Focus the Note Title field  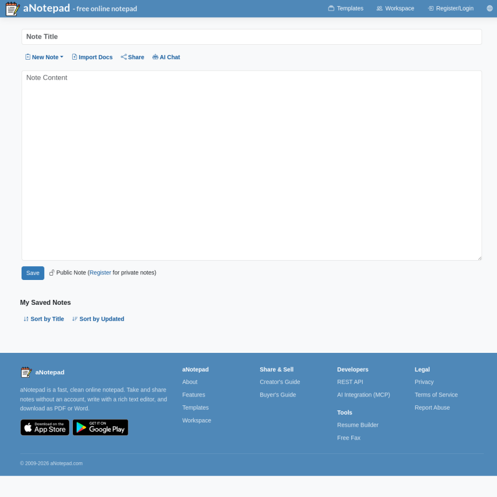click(252, 37)
